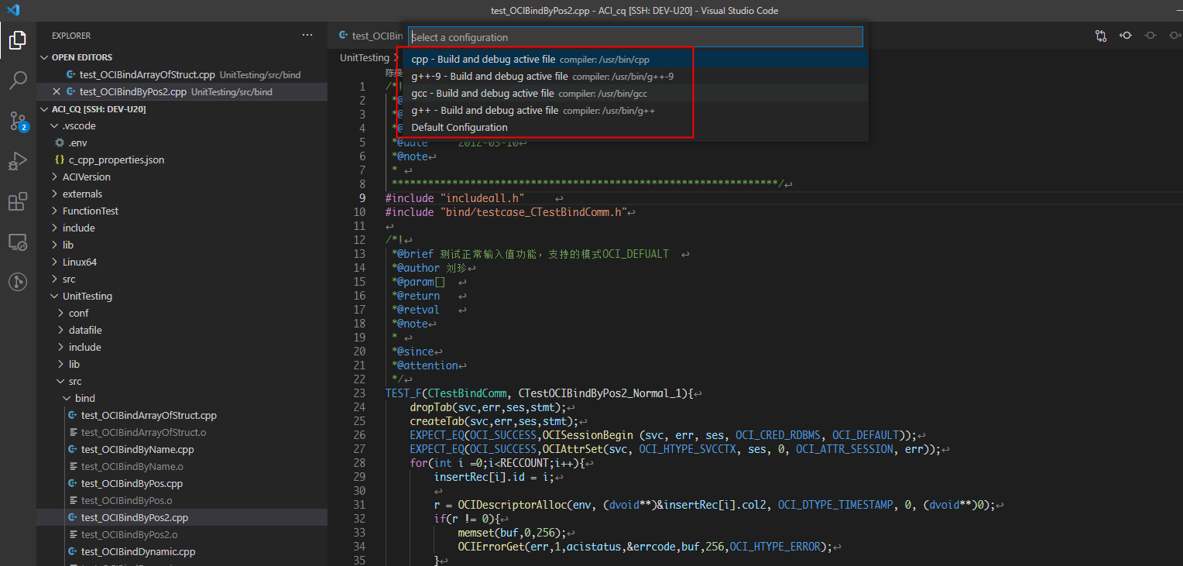Open the Remote Explorer icon

(18, 242)
